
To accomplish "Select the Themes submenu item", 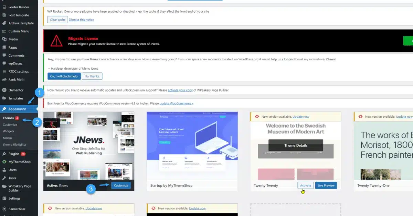I will pos(8,118).
